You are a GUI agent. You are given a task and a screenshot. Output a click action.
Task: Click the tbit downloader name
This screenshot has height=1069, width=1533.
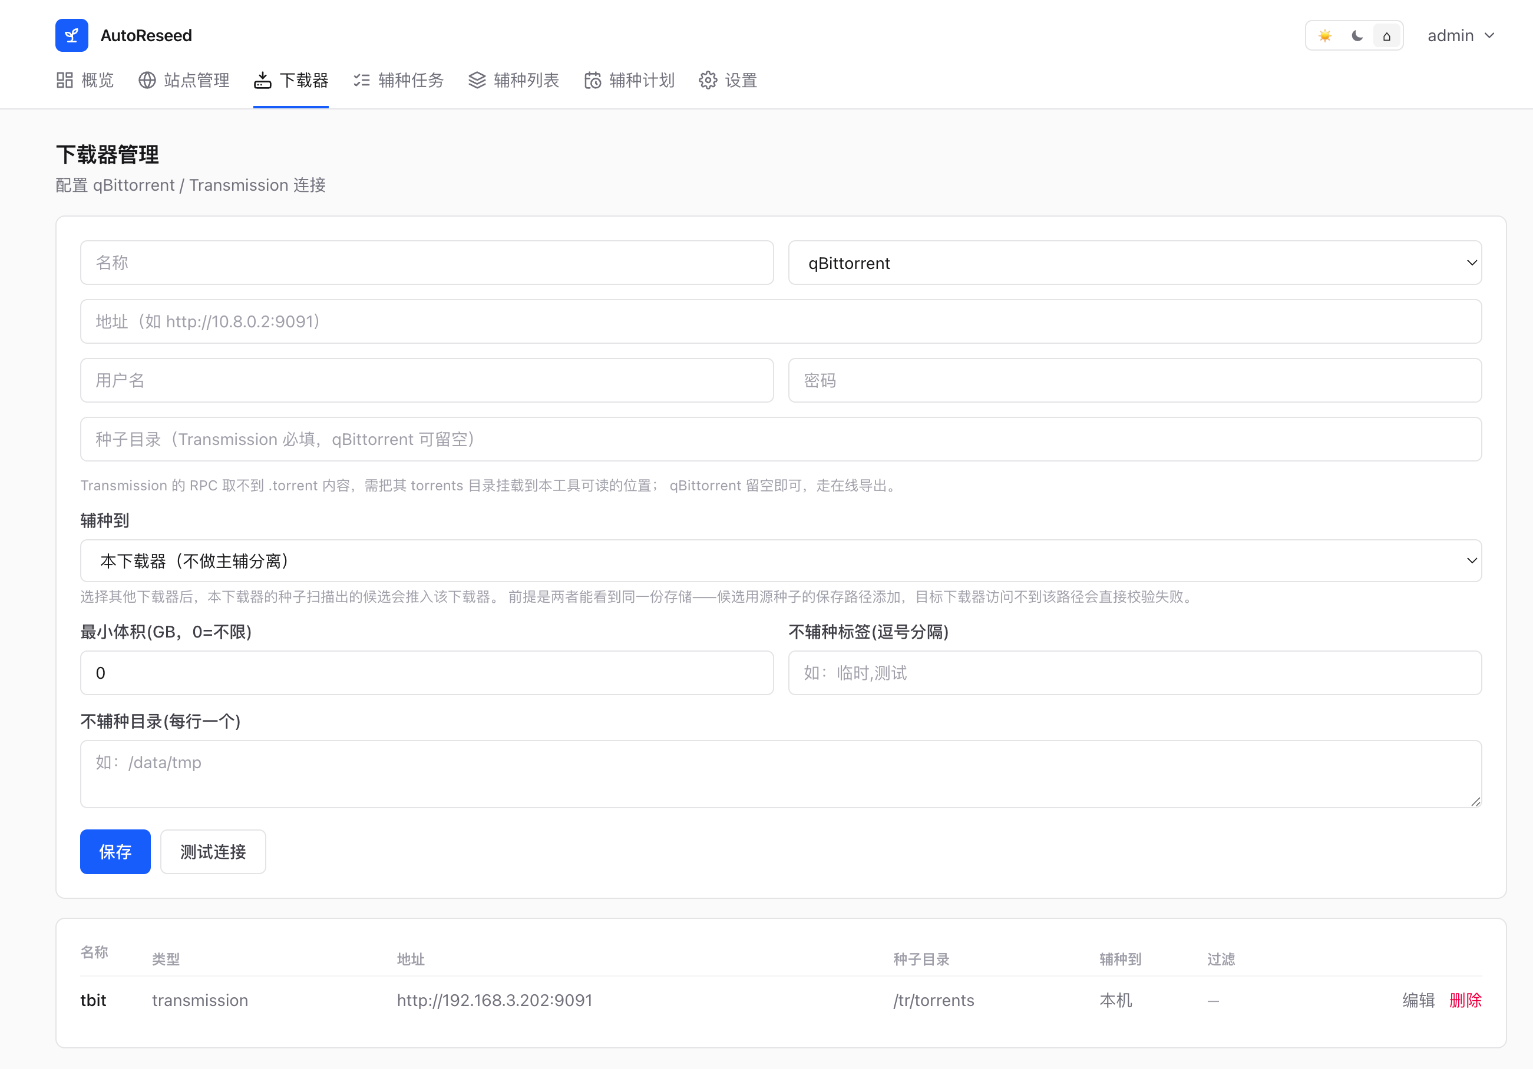(94, 1000)
